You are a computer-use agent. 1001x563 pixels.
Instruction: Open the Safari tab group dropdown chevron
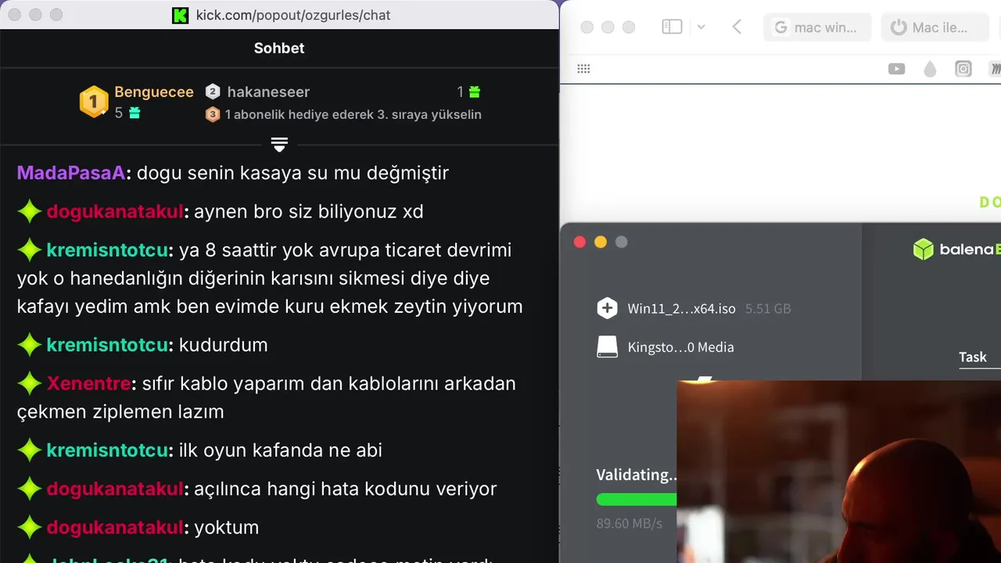click(701, 27)
